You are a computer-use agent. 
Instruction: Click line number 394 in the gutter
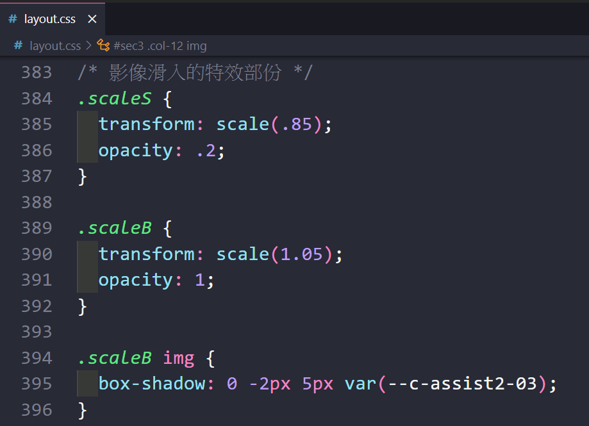click(37, 357)
